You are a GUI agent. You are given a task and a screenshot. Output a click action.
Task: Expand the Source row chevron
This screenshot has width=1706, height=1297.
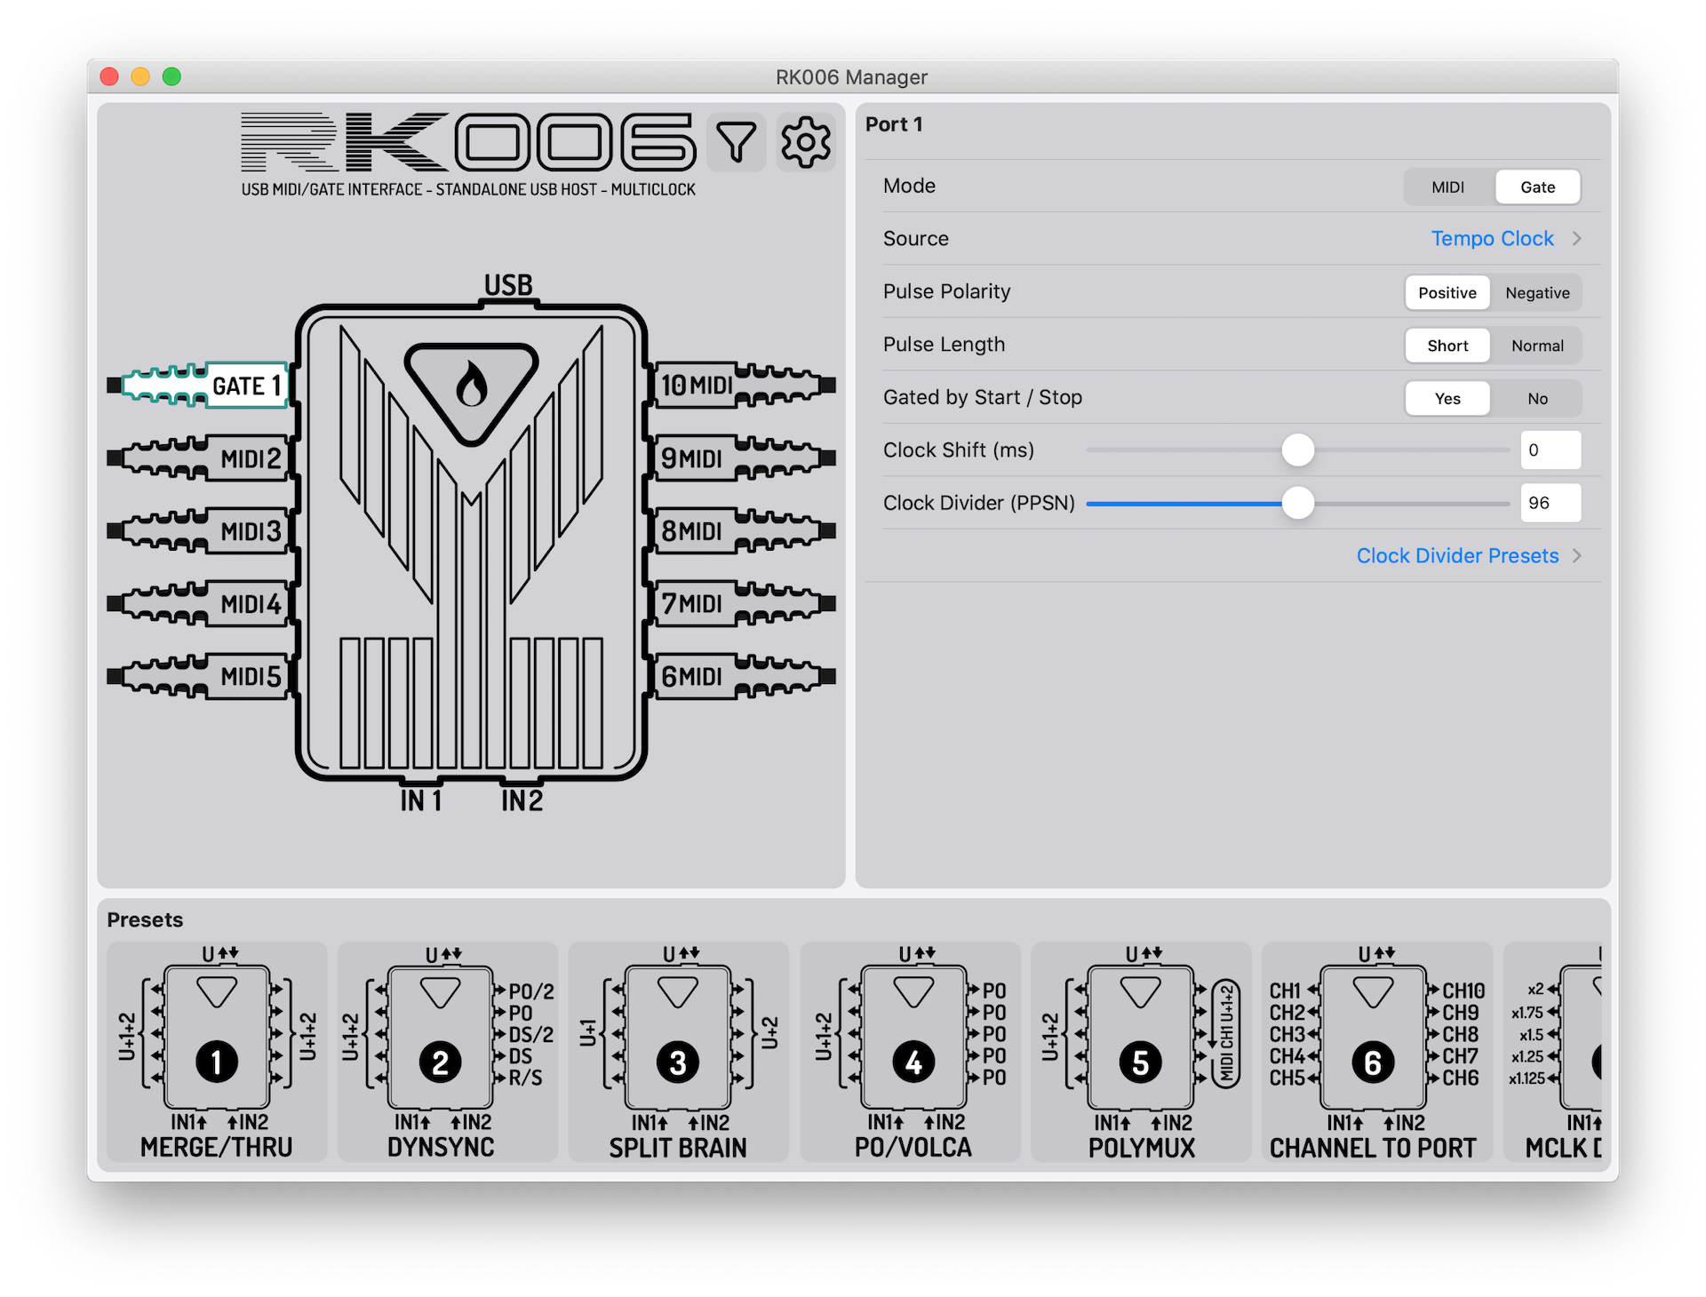[x=1577, y=239]
